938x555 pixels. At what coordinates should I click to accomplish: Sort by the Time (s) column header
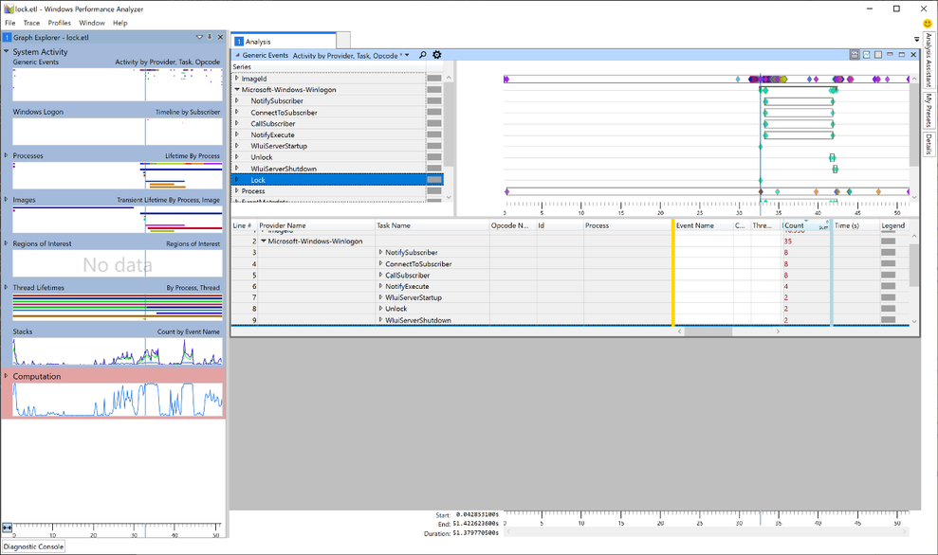[855, 225]
